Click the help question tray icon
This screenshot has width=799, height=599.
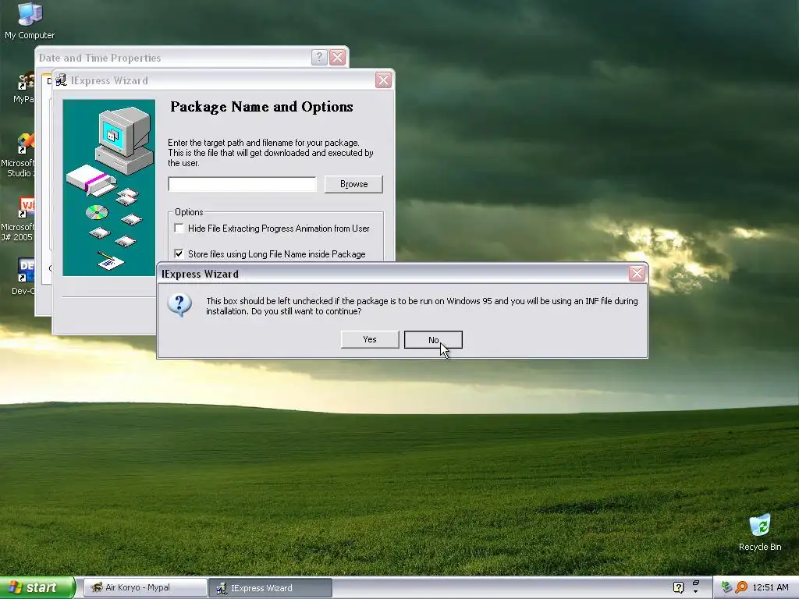(678, 587)
